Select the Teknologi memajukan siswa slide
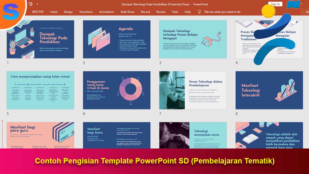The width and height of the screenshot is (309, 174). (193, 135)
